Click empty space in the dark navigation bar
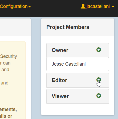The height and width of the screenshot is (119, 118). click(55, 8)
